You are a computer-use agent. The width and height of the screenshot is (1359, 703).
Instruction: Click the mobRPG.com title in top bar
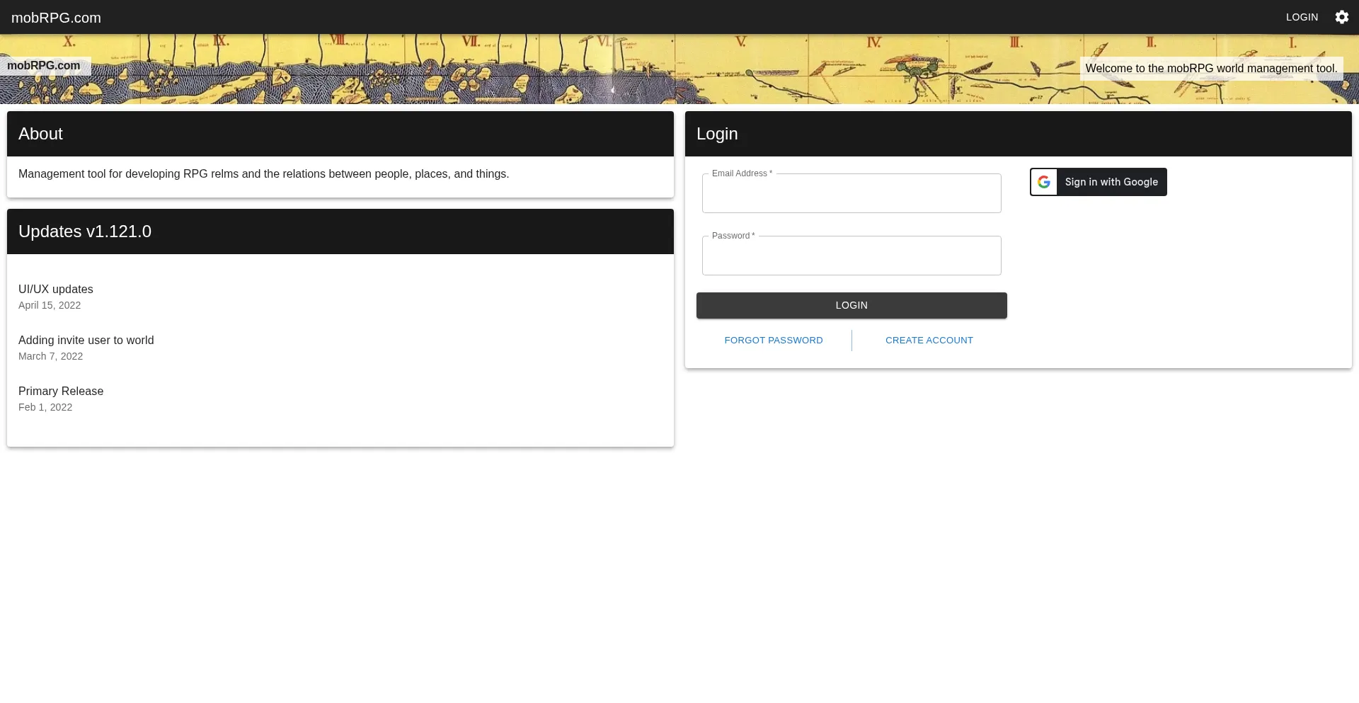tap(56, 18)
